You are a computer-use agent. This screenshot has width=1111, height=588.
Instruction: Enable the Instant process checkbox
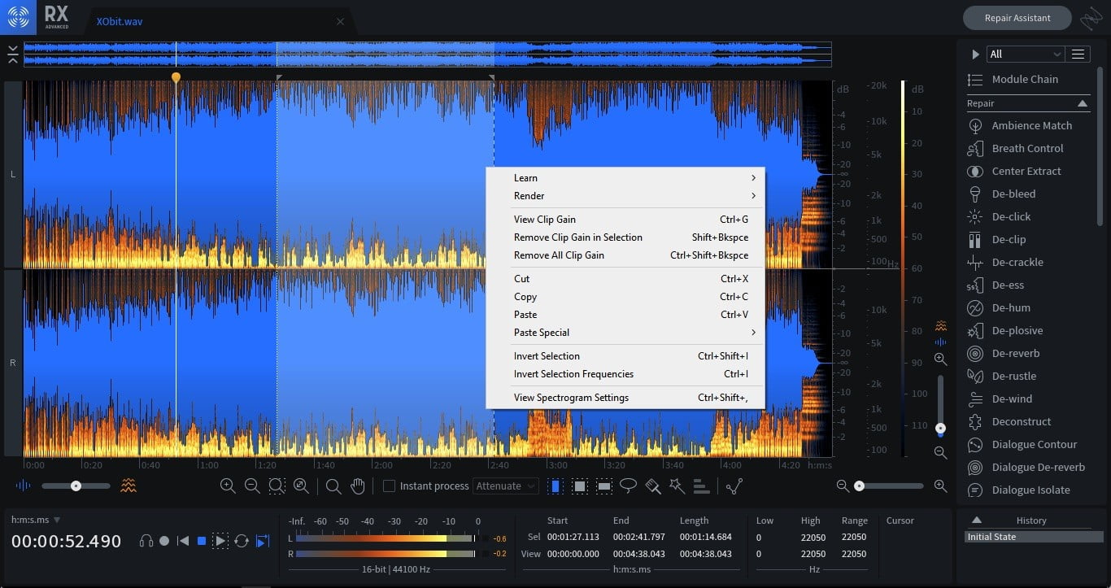click(389, 486)
